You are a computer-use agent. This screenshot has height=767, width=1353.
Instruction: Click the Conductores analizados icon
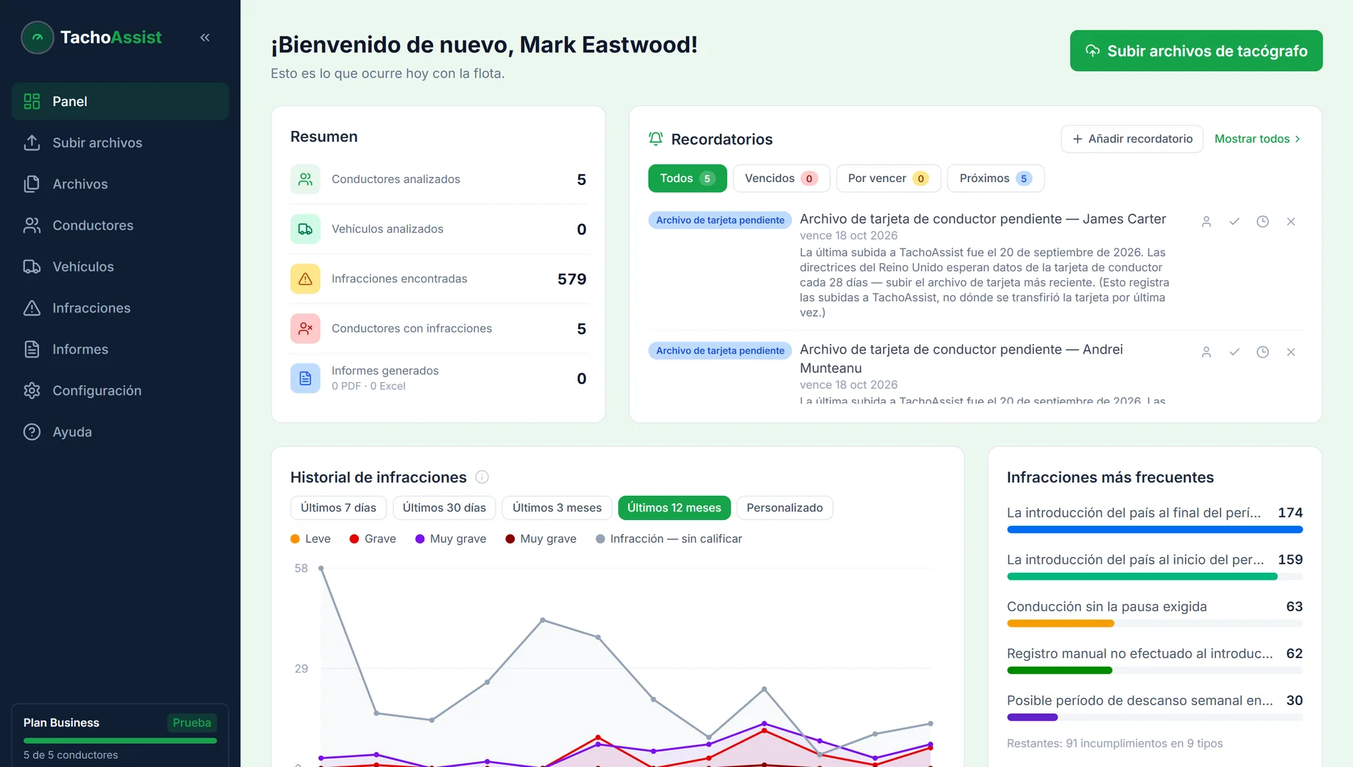[305, 179]
